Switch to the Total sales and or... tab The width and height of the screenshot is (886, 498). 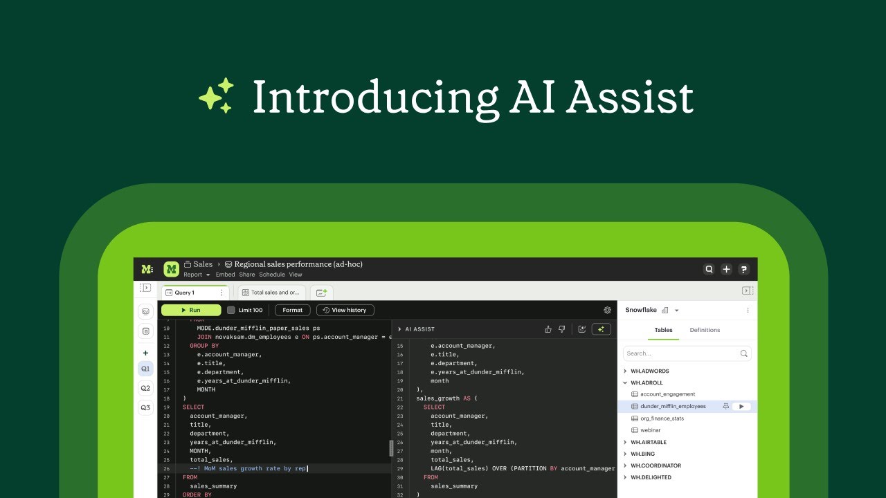[271, 293]
